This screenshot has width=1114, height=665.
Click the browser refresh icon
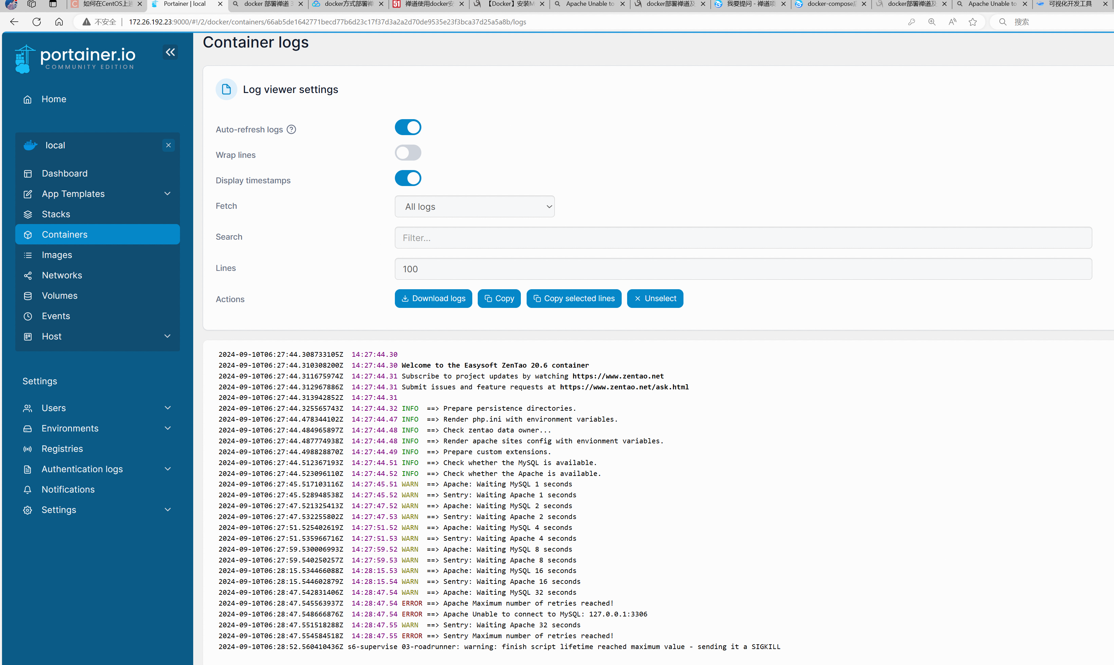37,22
